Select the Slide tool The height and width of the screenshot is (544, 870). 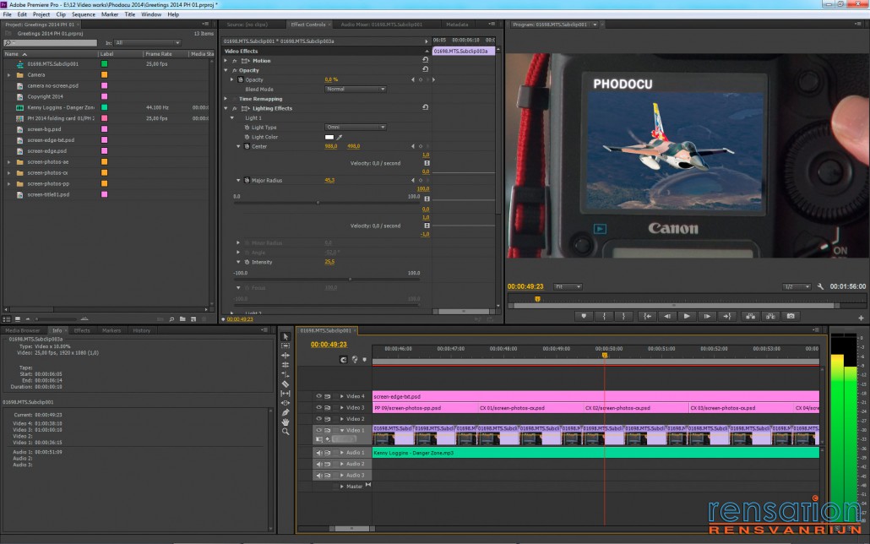click(x=285, y=402)
